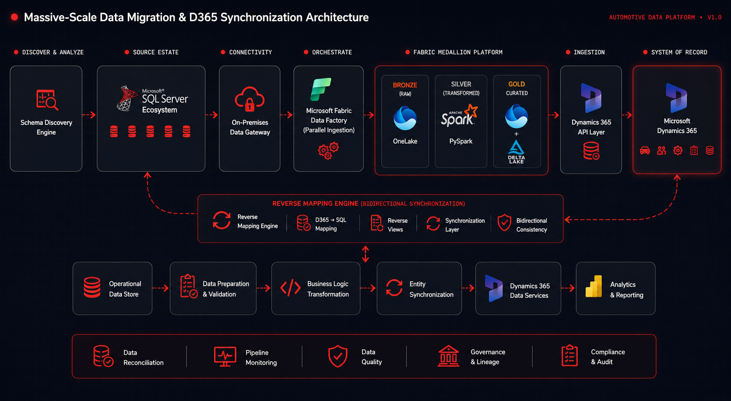The width and height of the screenshot is (731, 401).
Task: Click the people icon in Dynamics 365 card
Action: (x=661, y=150)
